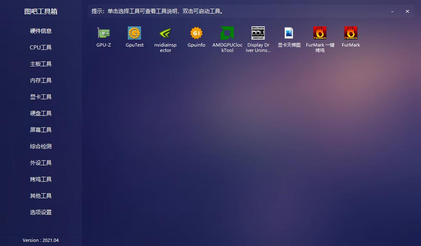Click the Version 2021.04 label
Image resolution: width=421 pixels, height=246 pixels.
click(x=41, y=240)
